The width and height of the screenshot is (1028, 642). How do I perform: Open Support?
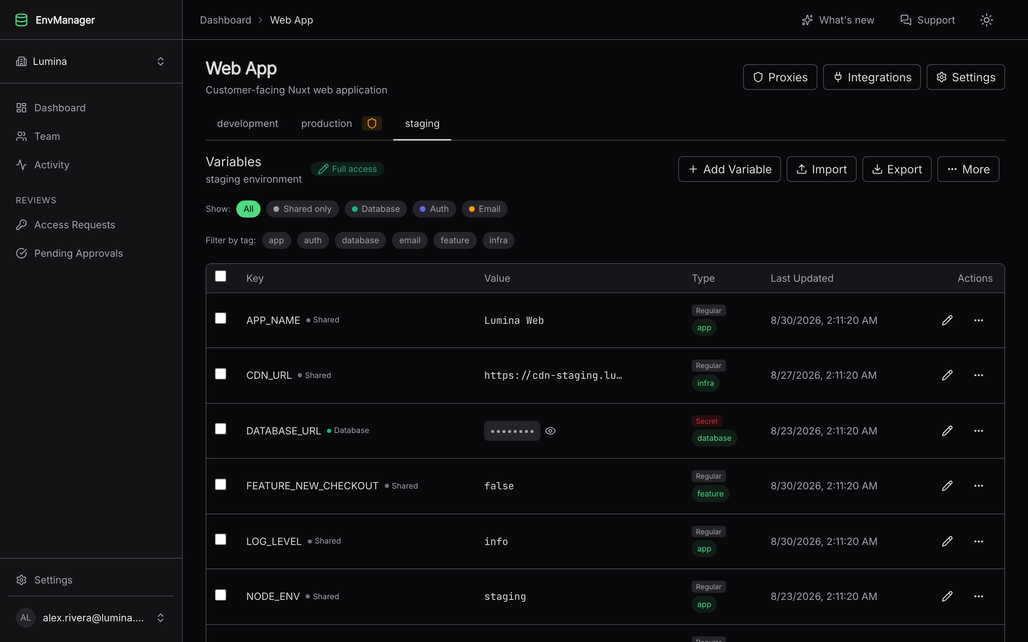(x=927, y=20)
